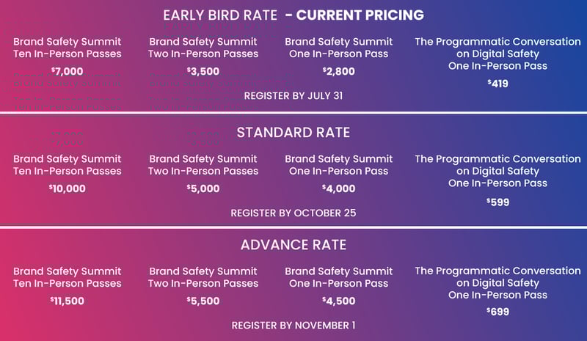This screenshot has height=341, width=587.
Task: Click the $699 advance rate price
Action: point(497,312)
